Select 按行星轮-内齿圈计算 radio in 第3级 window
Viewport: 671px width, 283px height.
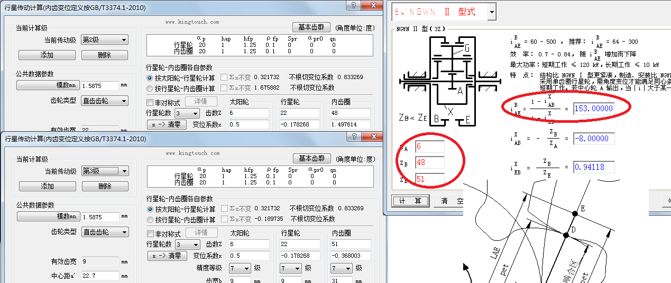(x=150, y=219)
